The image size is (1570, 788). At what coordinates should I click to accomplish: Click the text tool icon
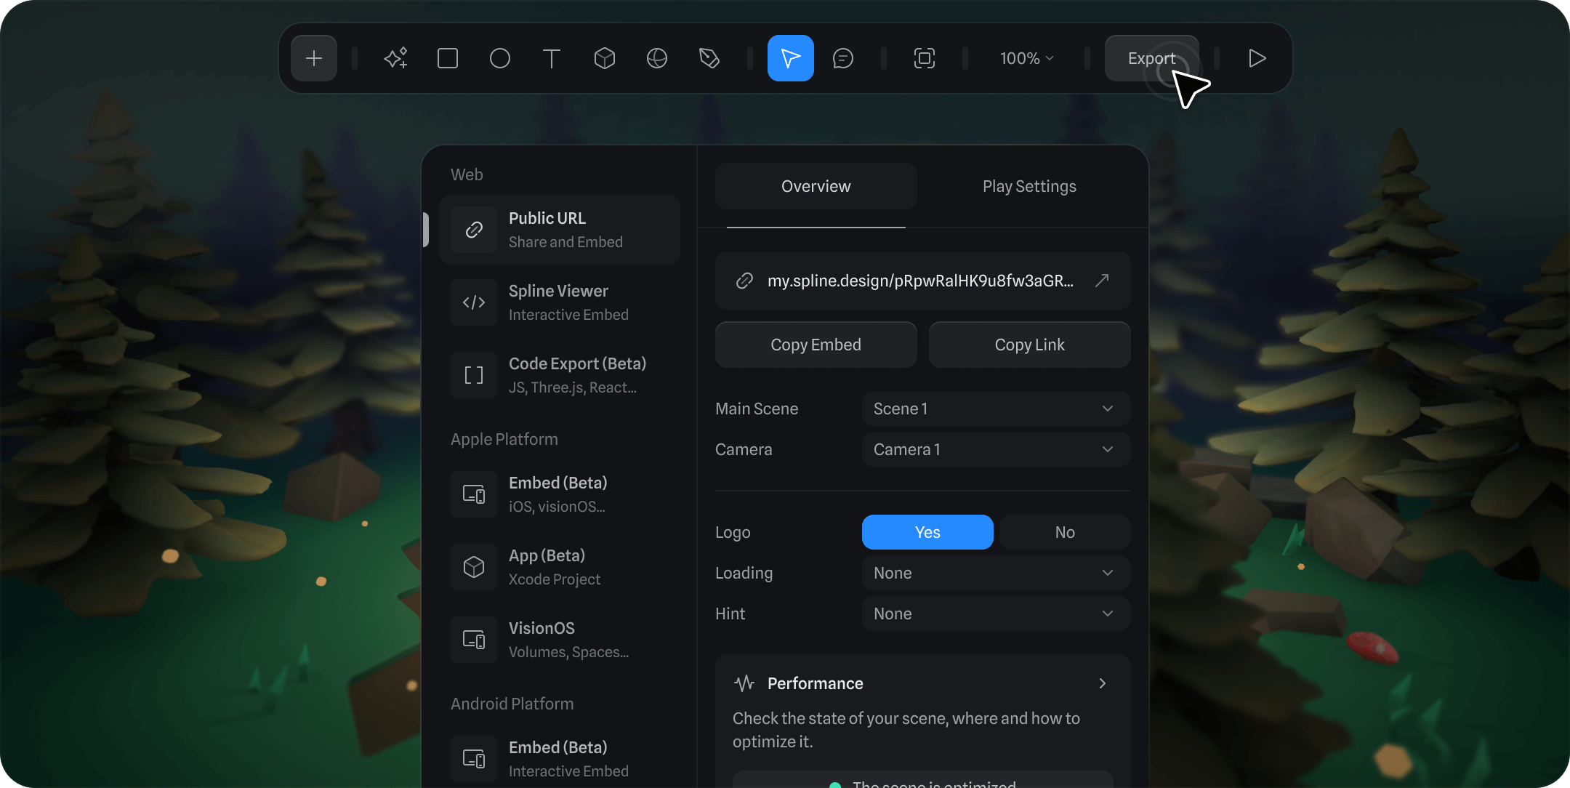tap(552, 57)
